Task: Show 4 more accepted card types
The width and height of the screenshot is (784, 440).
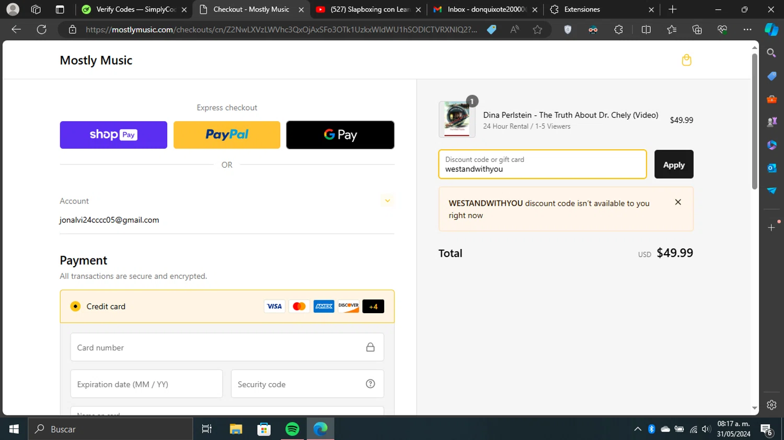Action: [x=373, y=306]
